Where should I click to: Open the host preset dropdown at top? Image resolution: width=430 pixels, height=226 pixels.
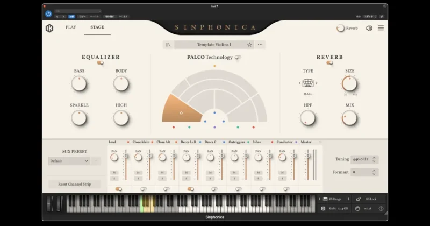point(78,11)
